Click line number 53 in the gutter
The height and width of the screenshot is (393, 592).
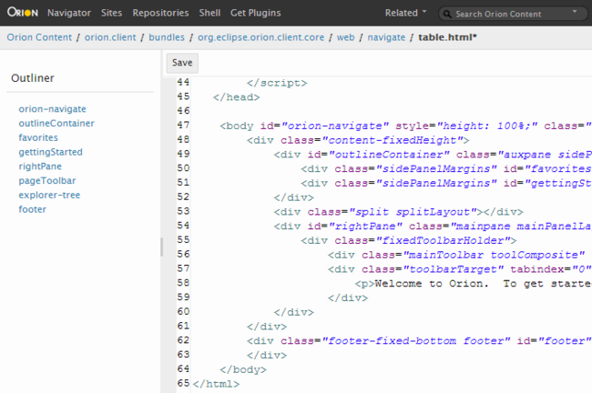pyautogui.click(x=183, y=211)
